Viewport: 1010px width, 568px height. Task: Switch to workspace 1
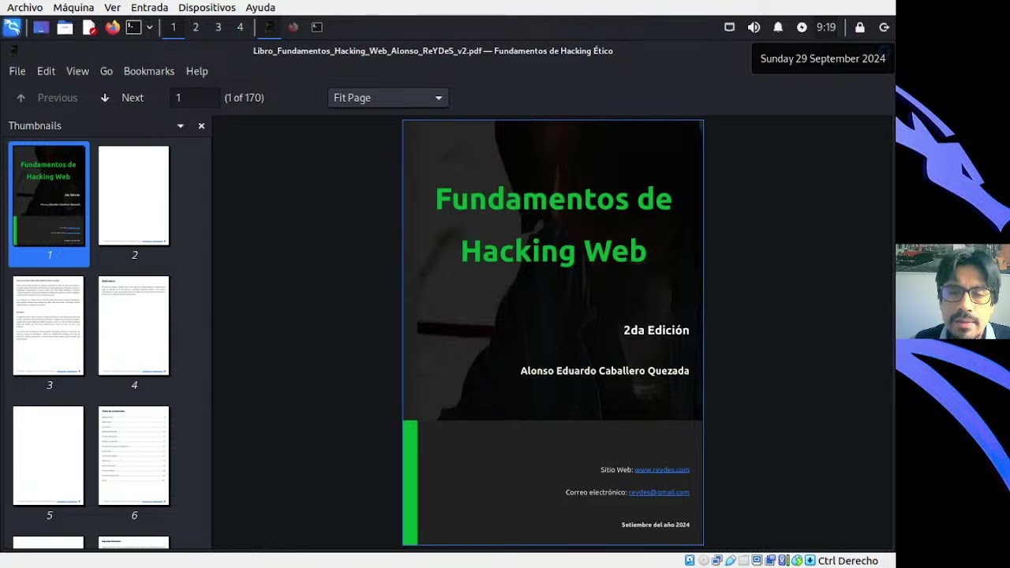[174, 27]
